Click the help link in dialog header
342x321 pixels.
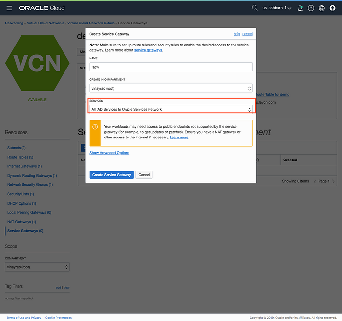pyautogui.click(x=236, y=34)
